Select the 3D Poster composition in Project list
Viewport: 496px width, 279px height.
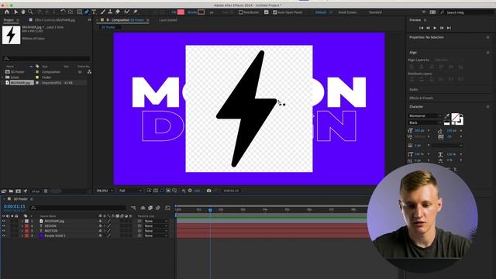coord(17,72)
